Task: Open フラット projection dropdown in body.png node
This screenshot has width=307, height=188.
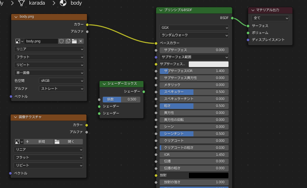Action: [x=49, y=57]
